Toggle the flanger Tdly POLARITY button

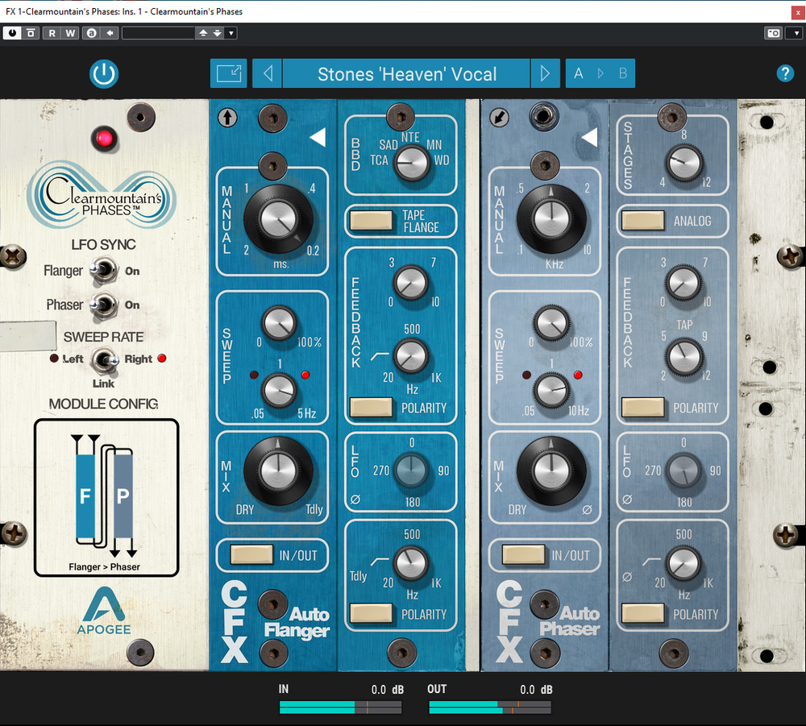tap(371, 613)
